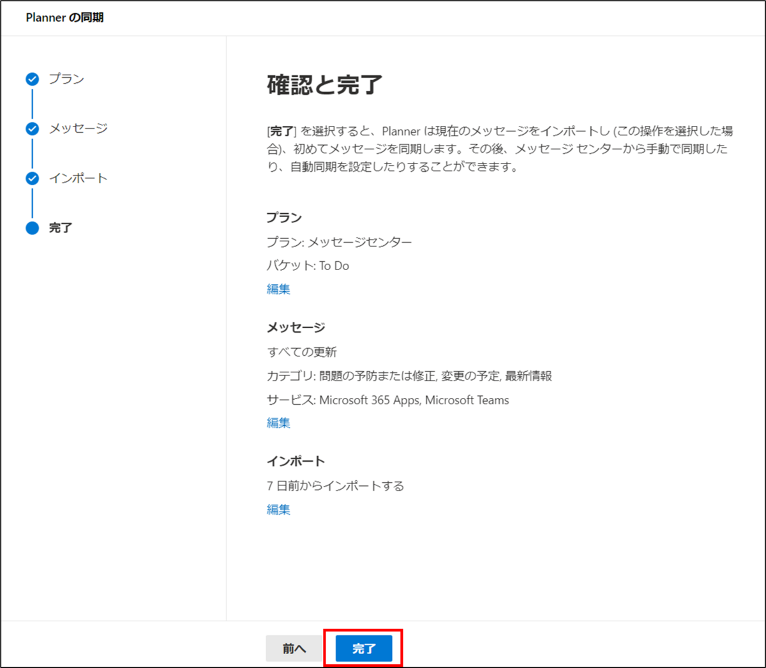Viewport: 766px width, 668px height.
Task: Click the filled circle icon beside 完了 step
Action: click(32, 228)
